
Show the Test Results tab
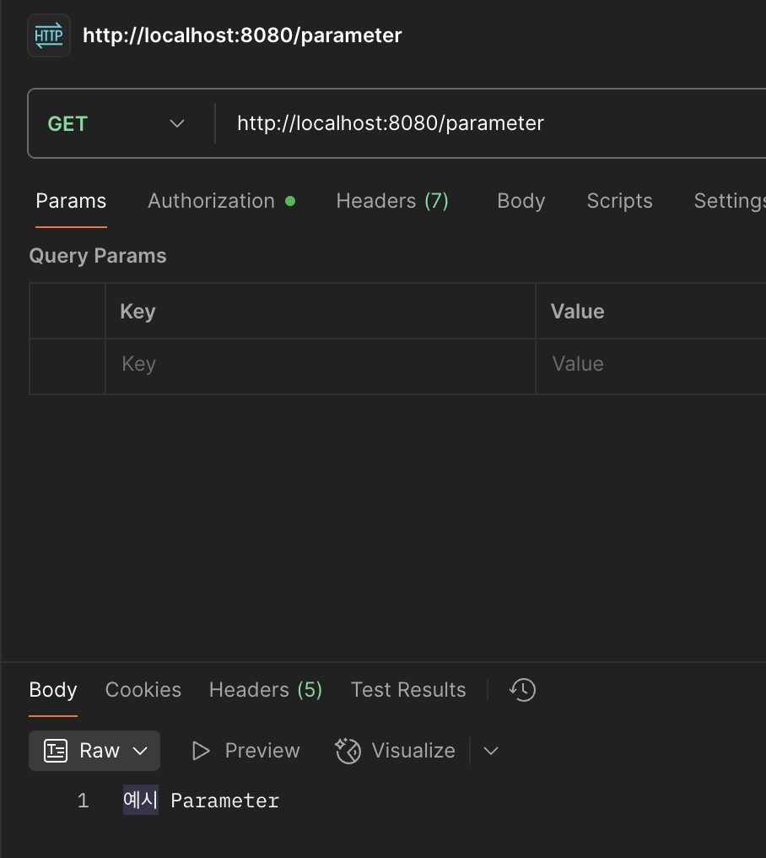pos(408,690)
